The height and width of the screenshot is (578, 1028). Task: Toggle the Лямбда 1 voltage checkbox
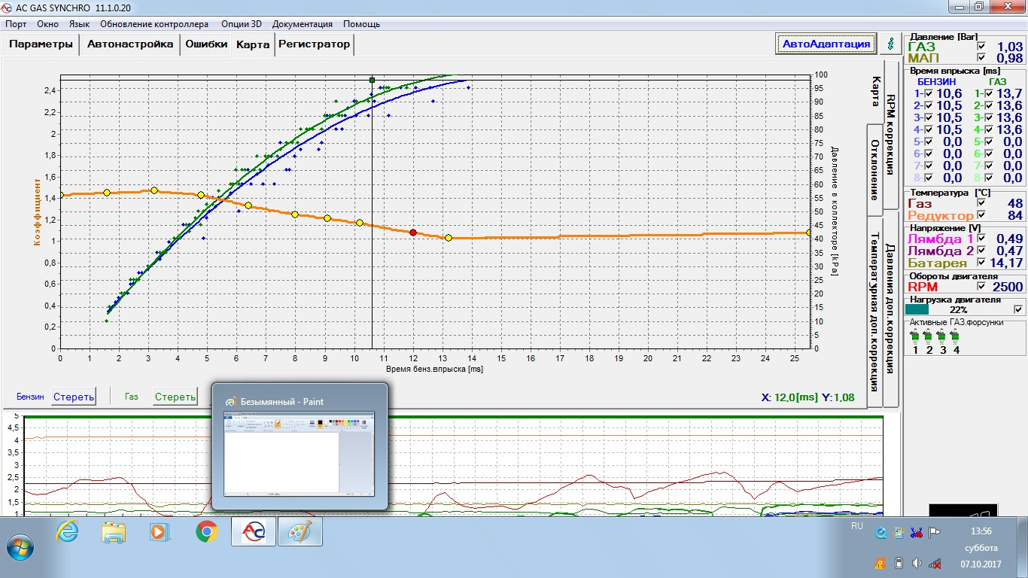pos(981,239)
